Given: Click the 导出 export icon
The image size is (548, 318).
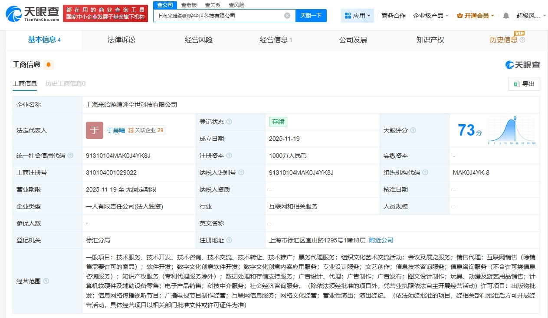Looking at the screenshot, I should pos(518,84).
